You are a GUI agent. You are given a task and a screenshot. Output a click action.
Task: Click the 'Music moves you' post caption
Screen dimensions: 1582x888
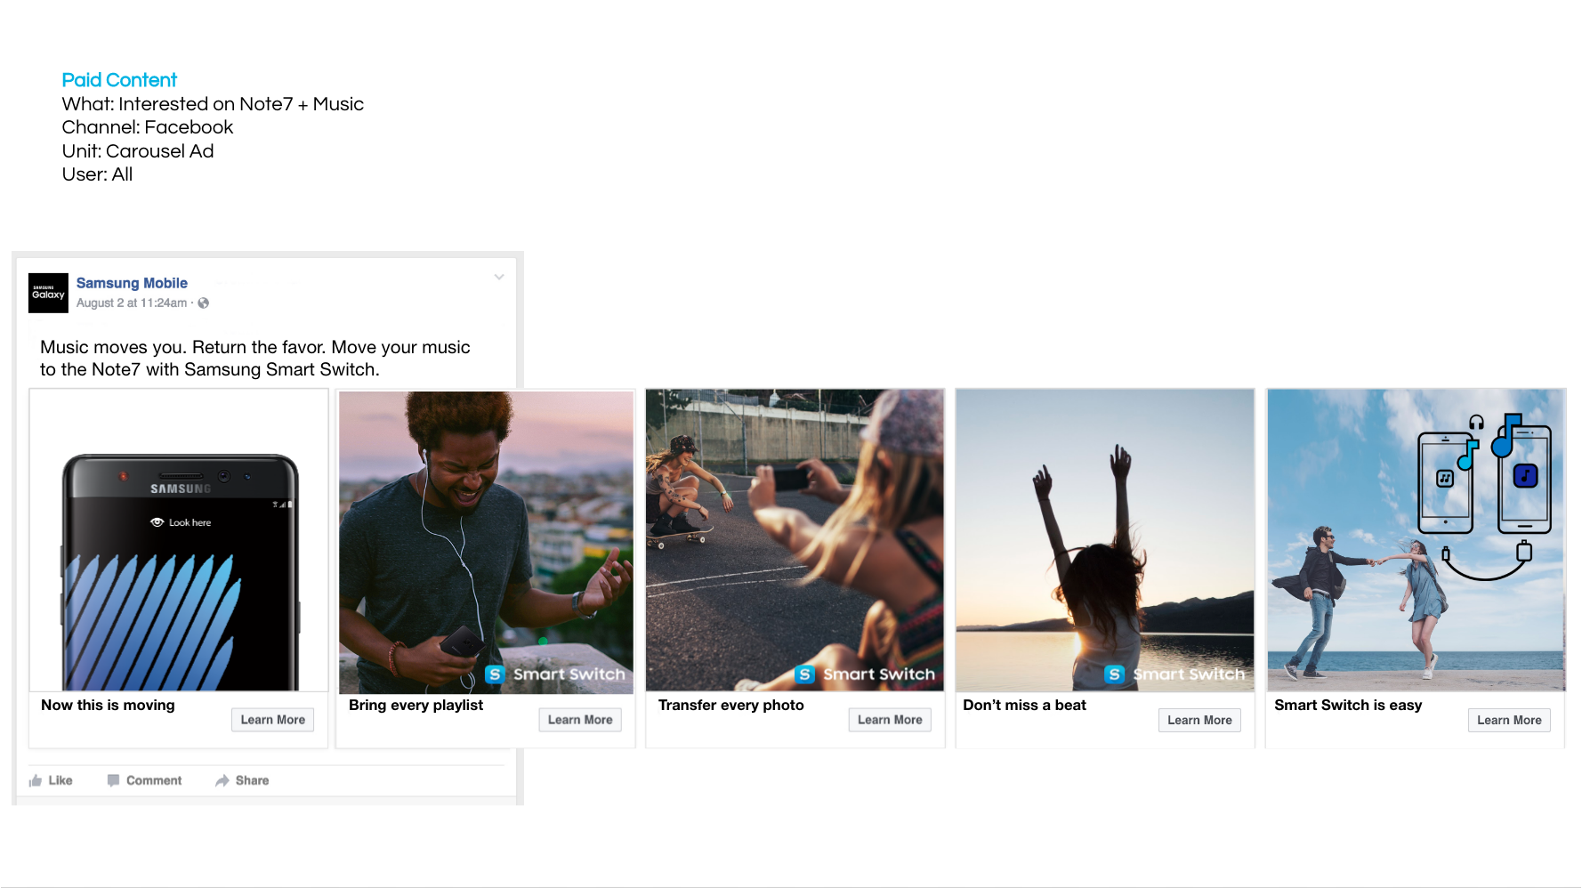point(255,358)
